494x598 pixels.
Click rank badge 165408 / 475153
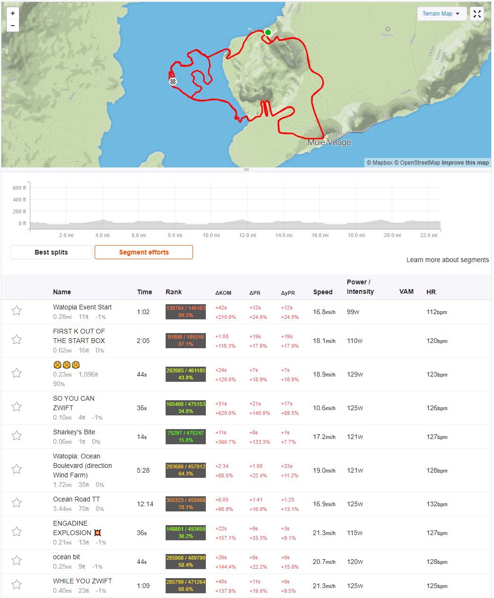(185, 407)
